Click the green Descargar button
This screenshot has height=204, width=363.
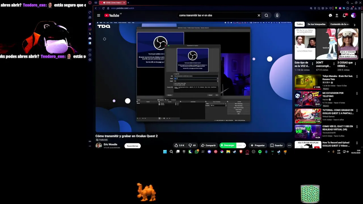point(228,145)
